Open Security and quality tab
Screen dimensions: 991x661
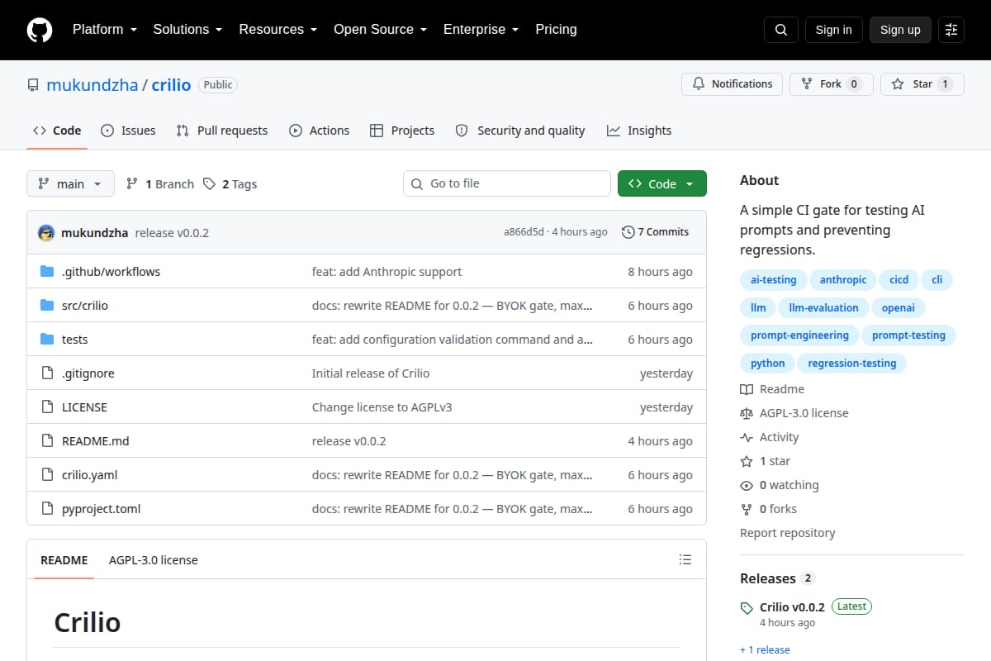coord(520,131)
